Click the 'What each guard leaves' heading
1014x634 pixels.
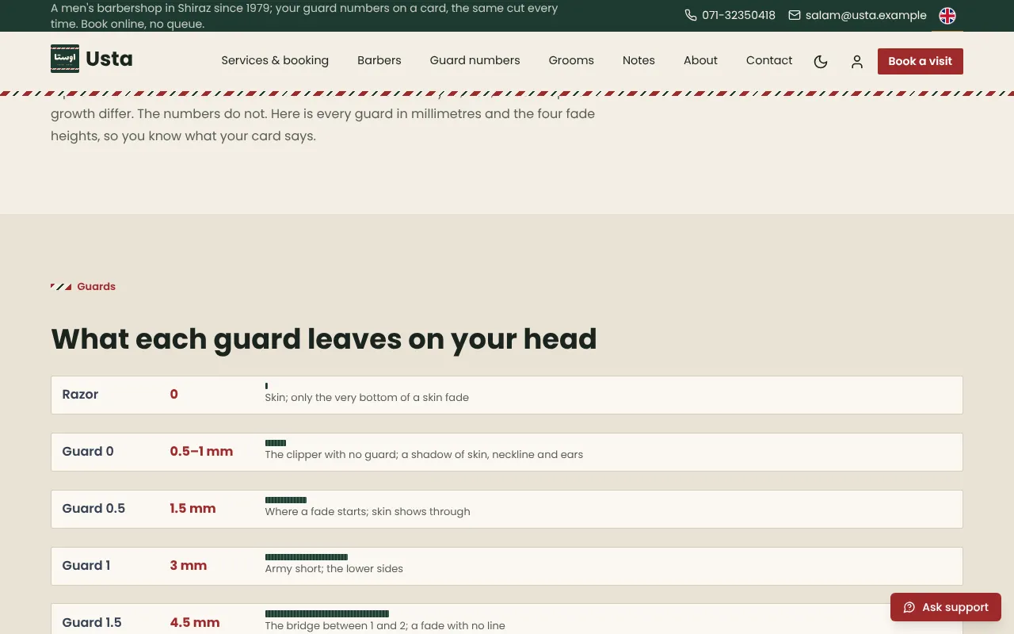click(324, 339)
